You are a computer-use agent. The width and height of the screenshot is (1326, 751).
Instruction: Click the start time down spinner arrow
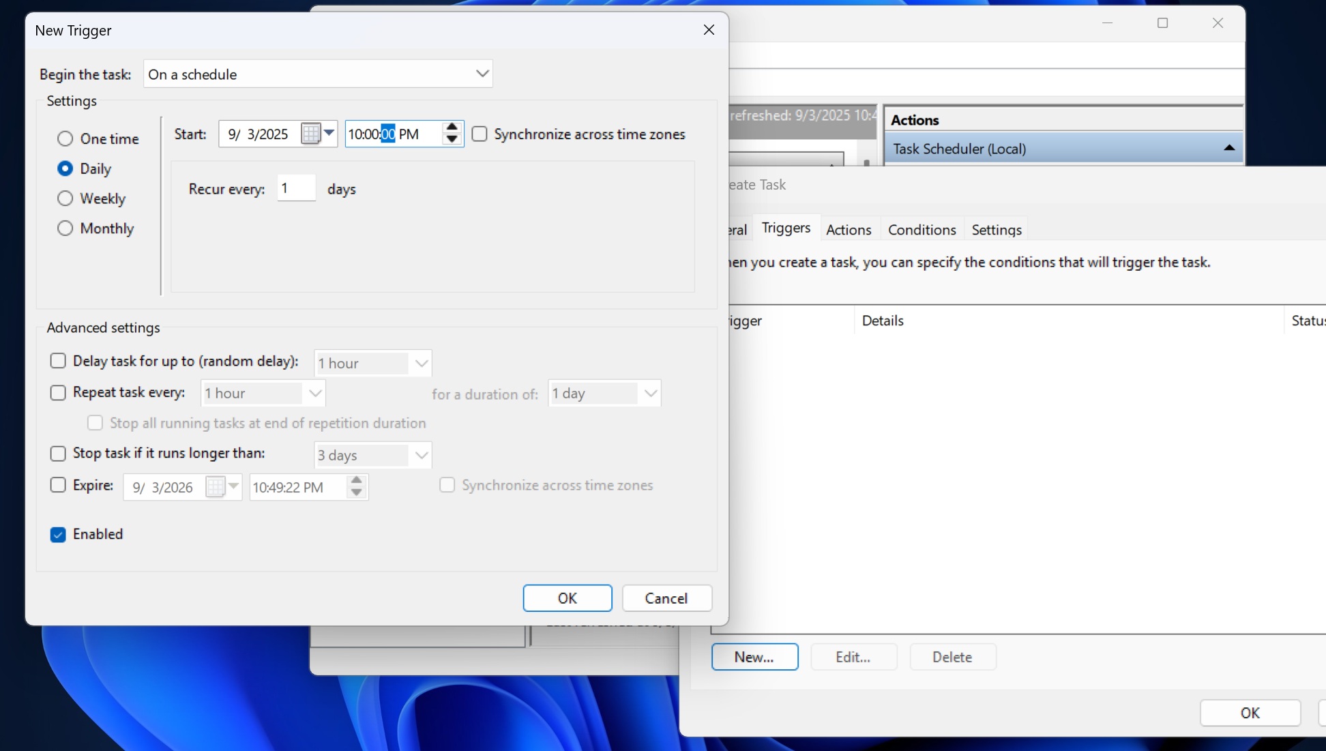point(452,140)
